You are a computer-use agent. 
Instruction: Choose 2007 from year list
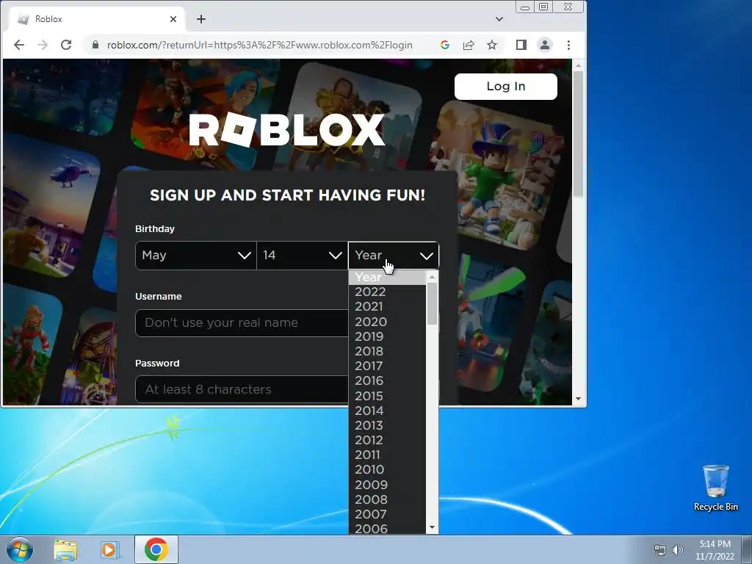tap(387, 514)
